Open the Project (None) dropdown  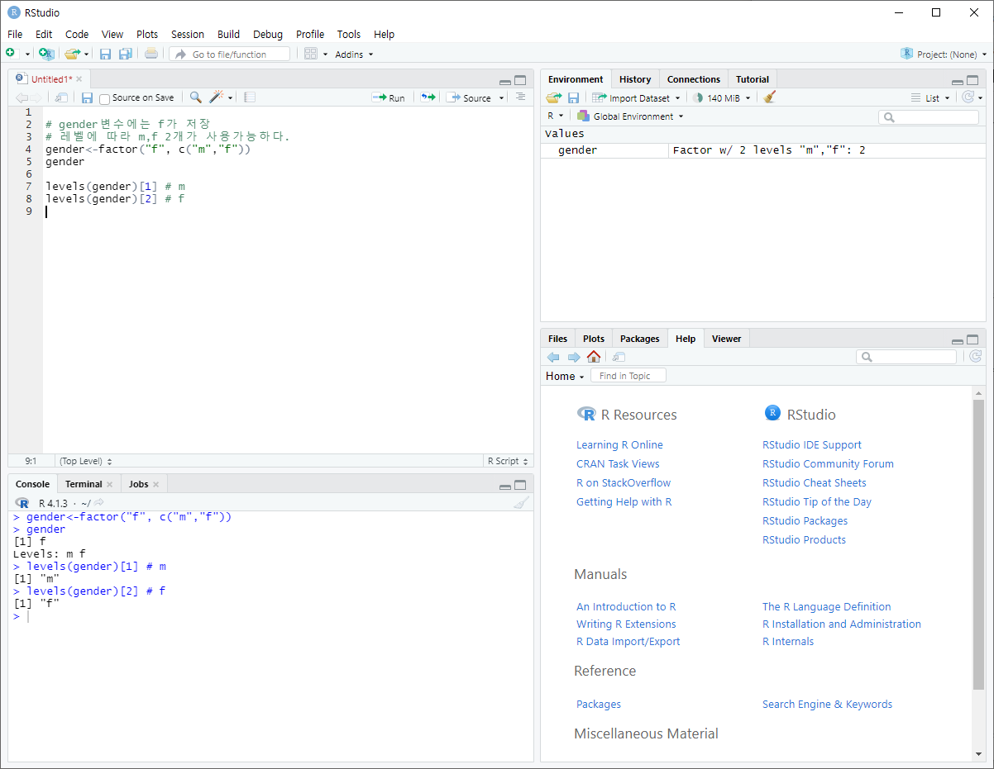pos(944,55)
